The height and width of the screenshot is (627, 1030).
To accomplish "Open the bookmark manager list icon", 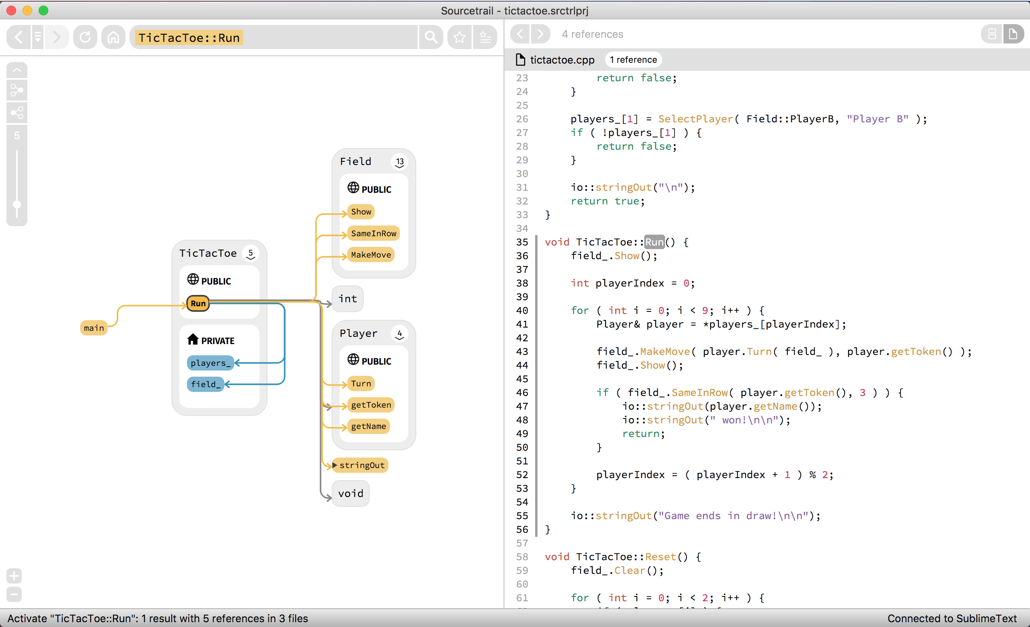I will coord(485,37).
